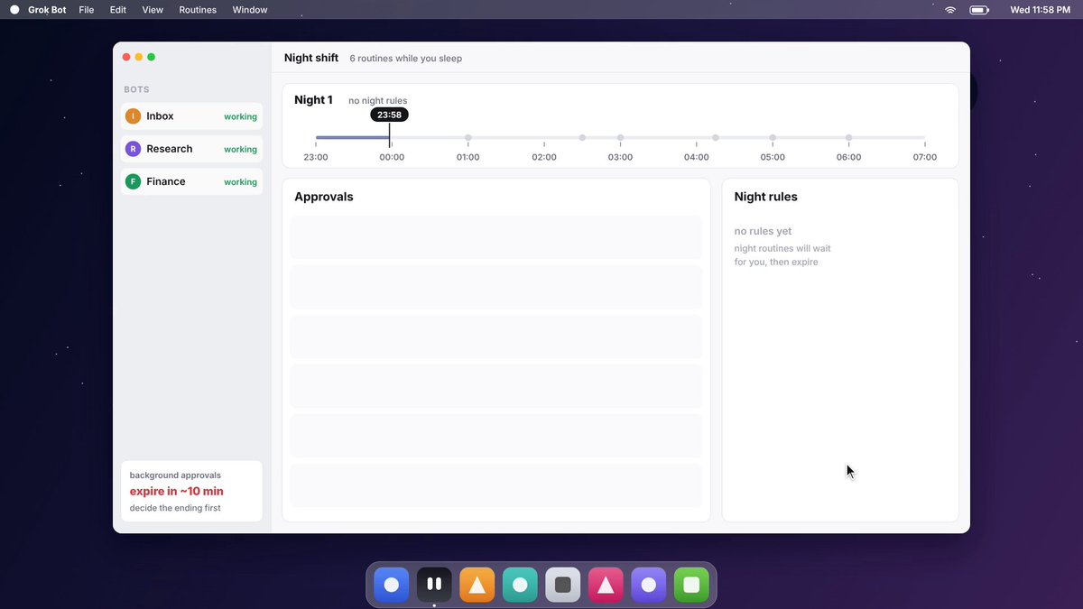Click the 23:58 current-time marker

(x=389, y=115)
